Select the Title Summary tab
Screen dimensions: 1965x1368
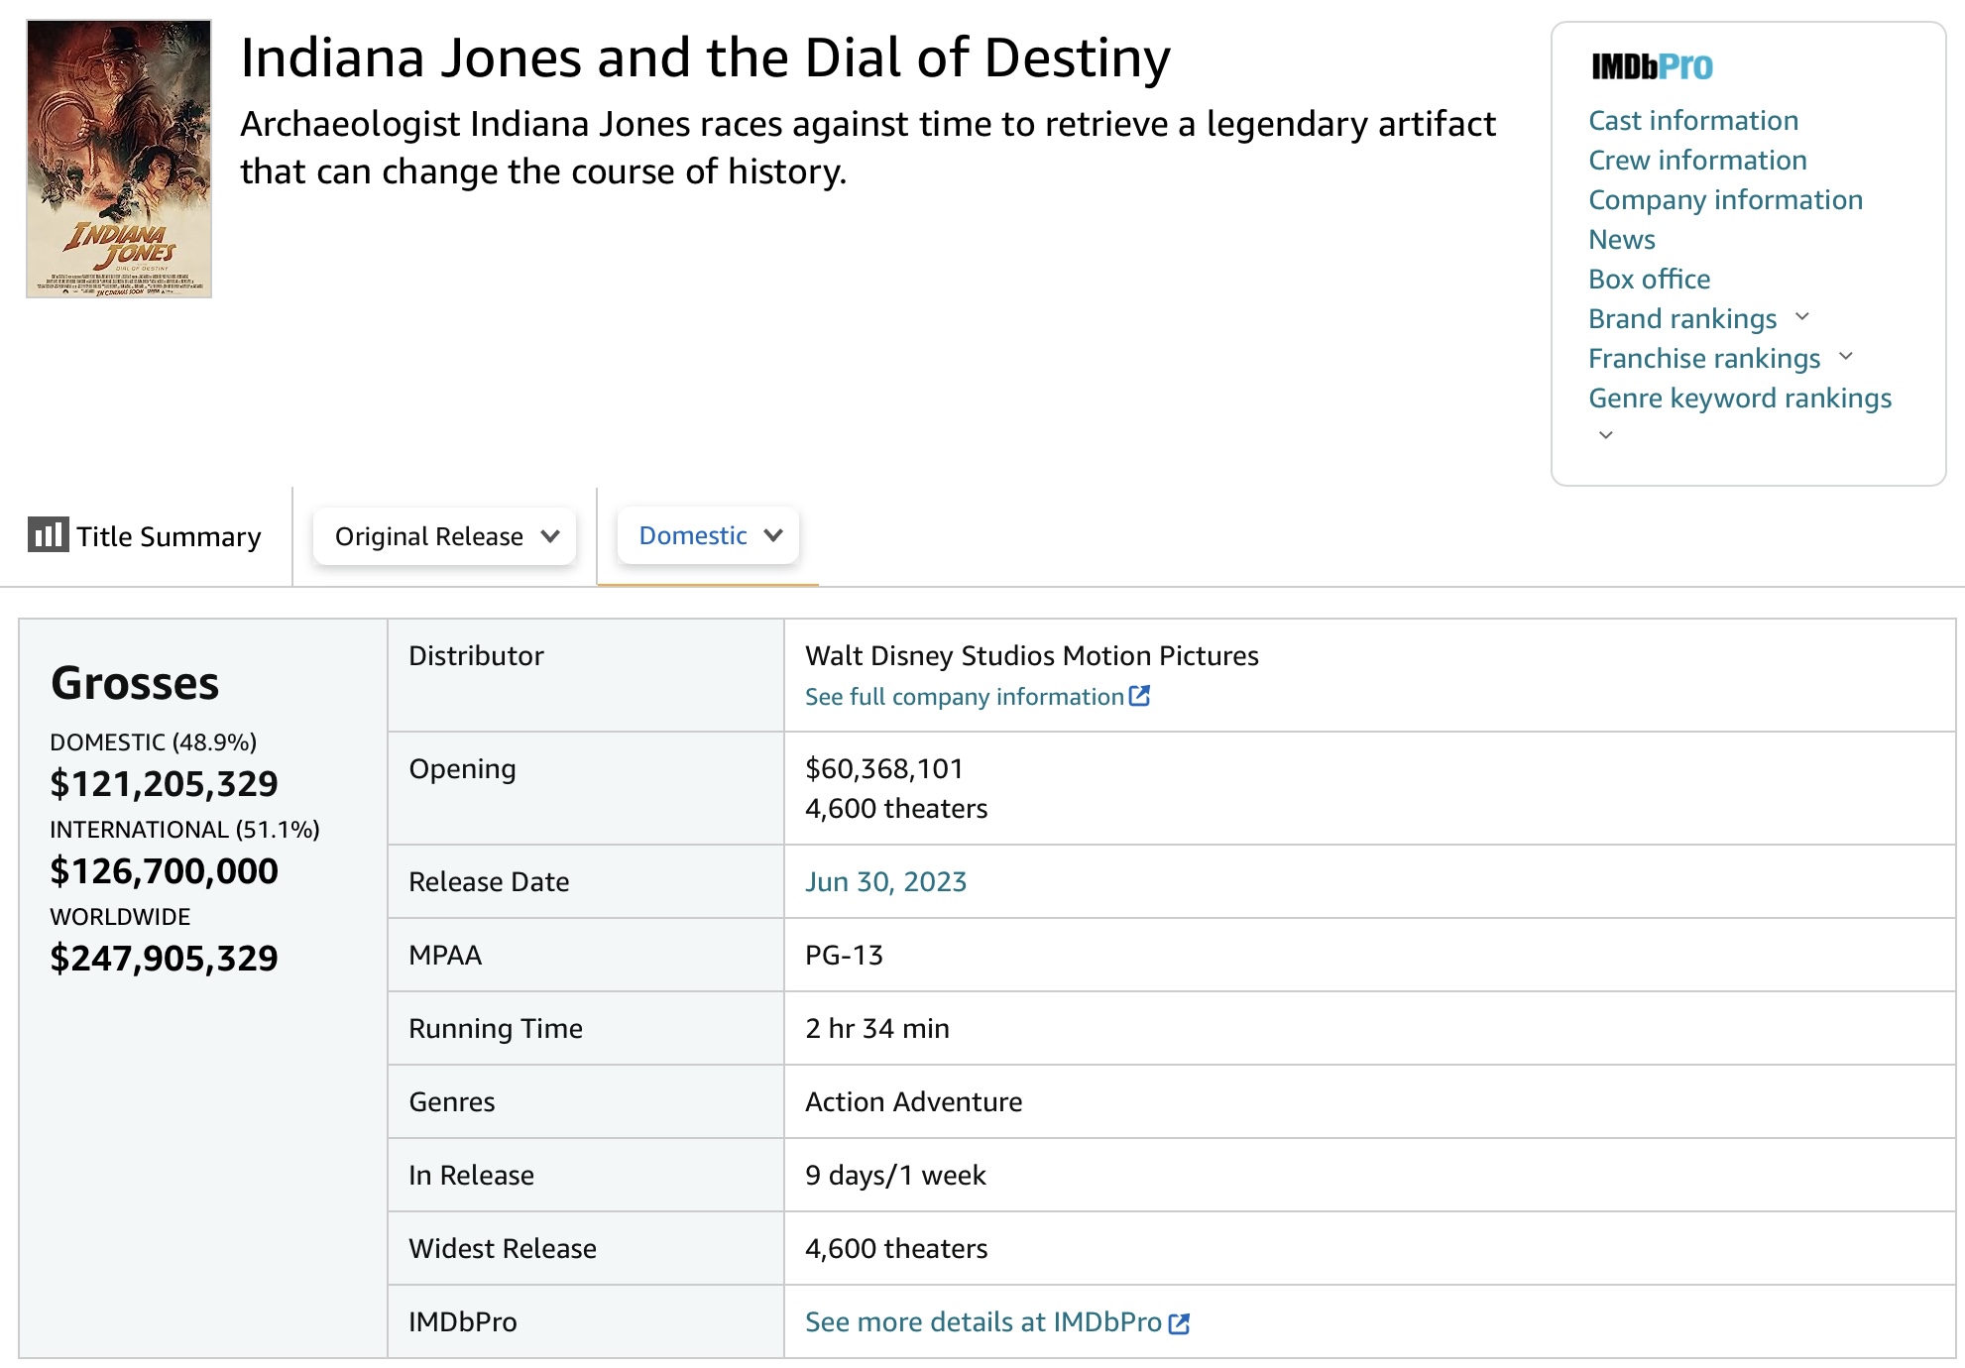[x=169, y=536]
